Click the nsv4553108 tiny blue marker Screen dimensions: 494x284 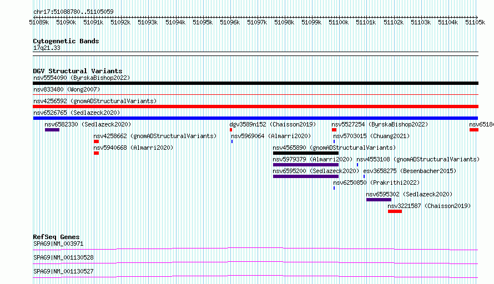pos(357,165)
